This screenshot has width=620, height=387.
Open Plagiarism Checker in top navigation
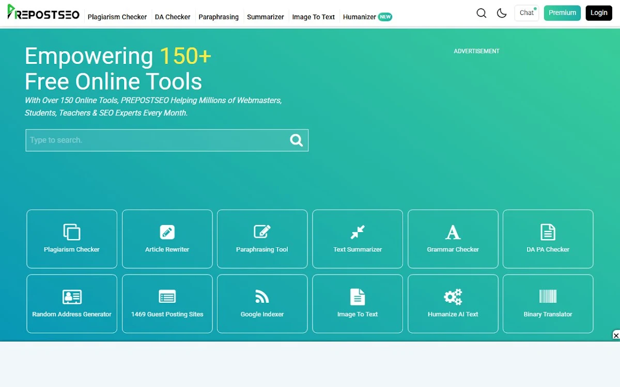(x=117, y=17)
